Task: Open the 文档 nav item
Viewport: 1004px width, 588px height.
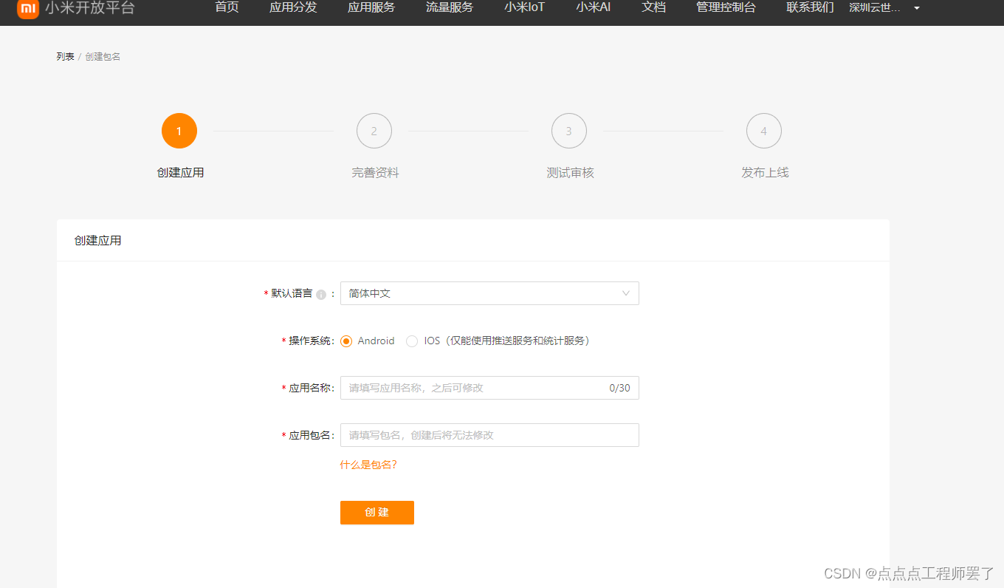Action: 654,7
